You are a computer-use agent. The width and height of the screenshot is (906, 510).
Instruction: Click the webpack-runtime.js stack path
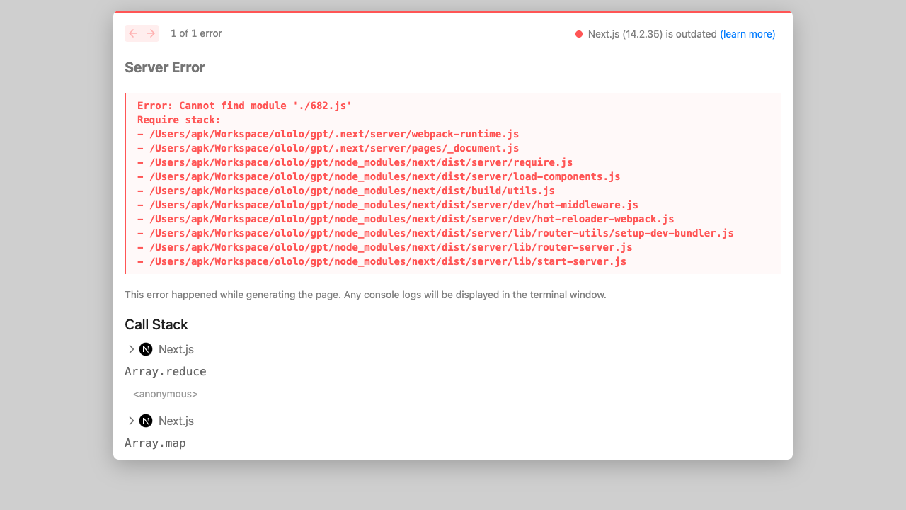tap(328, 134)
